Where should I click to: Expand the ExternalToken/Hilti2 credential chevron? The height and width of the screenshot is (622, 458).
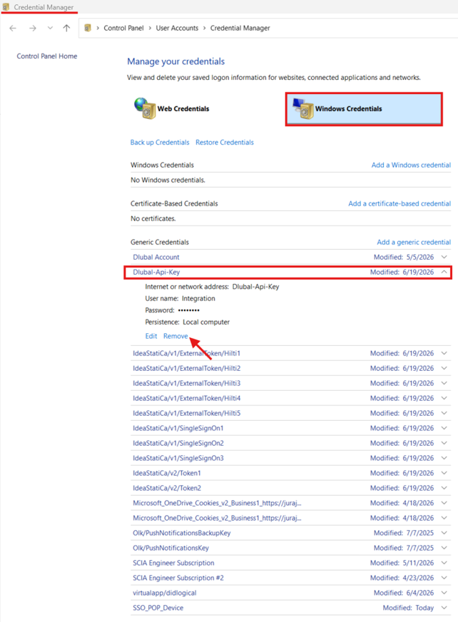[x=444, y=368]
